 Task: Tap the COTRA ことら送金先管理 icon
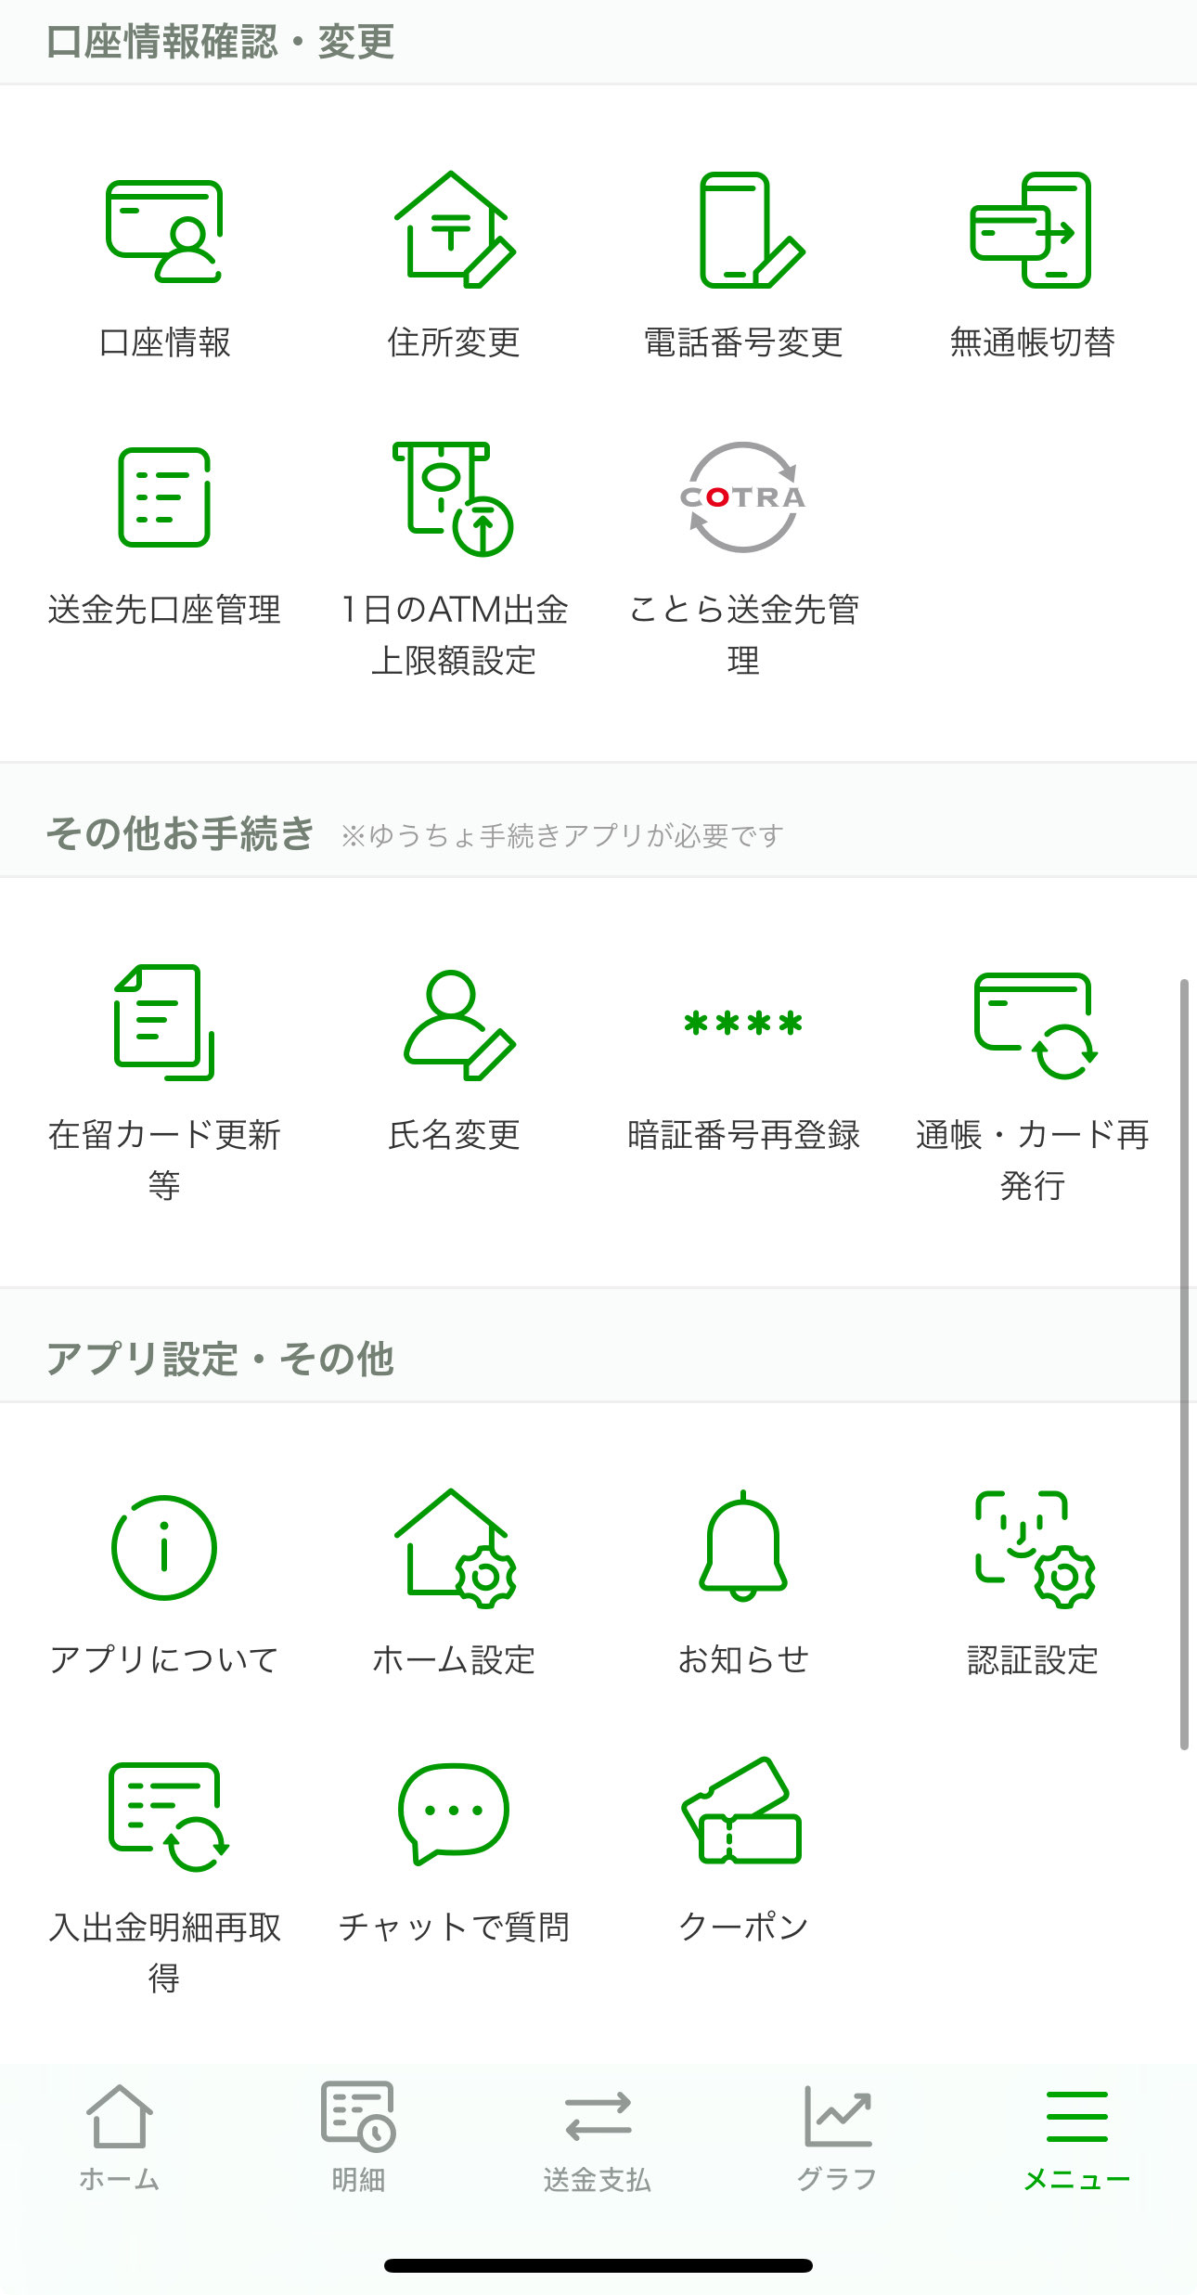coord(743,498)
